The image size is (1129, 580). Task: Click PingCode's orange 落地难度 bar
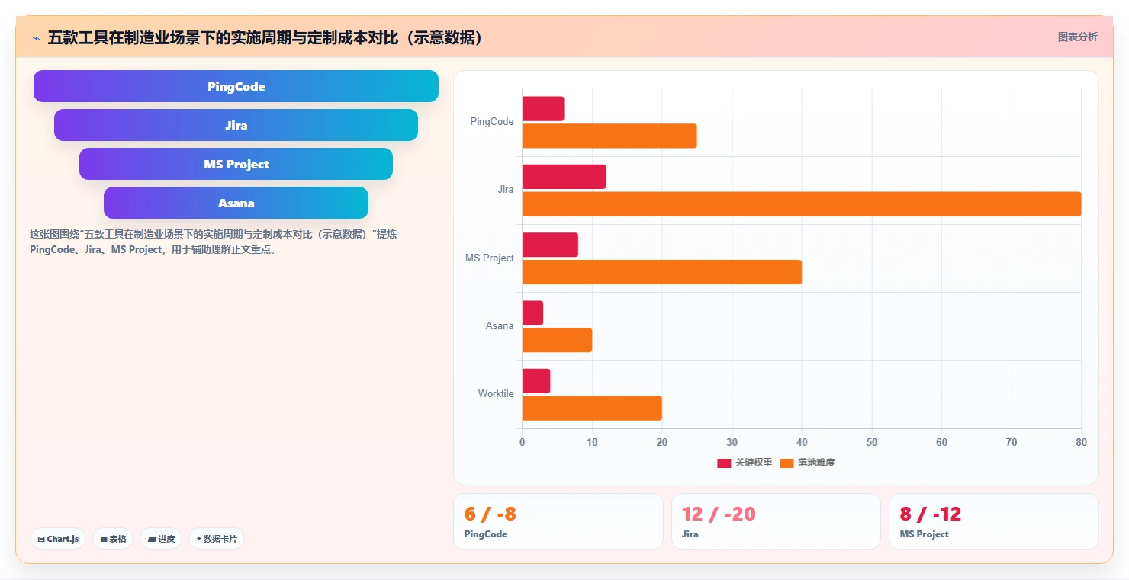point(610,136)
